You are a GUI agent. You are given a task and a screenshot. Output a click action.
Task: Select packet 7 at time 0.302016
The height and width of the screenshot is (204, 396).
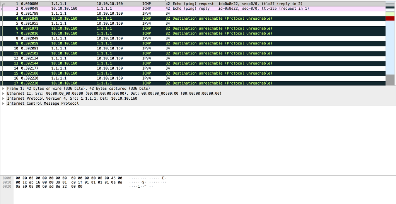[193, 34]
